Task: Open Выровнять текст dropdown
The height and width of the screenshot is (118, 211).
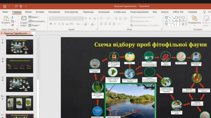Action: coord(140,21)
